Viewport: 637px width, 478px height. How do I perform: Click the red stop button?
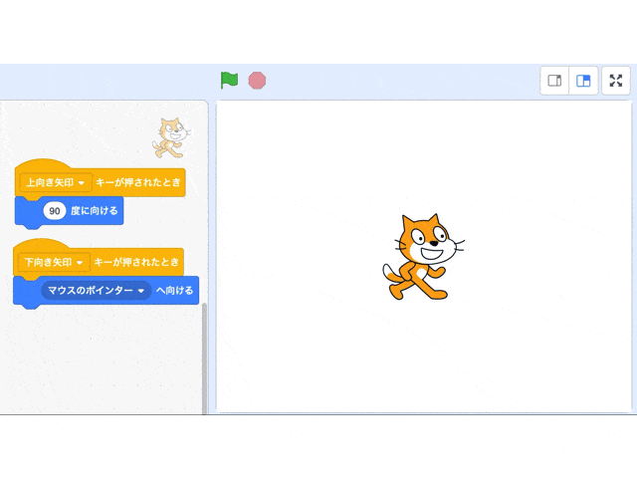(257, 81)
